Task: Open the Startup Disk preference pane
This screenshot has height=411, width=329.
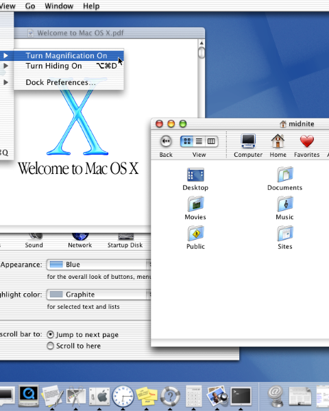Action: point(125,241)
